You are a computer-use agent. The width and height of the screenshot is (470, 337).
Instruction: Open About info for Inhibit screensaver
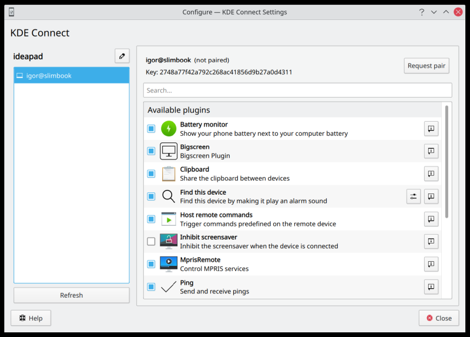point(431,242)
